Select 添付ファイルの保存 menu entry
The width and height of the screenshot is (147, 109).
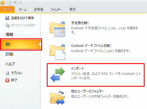(23, 25)
